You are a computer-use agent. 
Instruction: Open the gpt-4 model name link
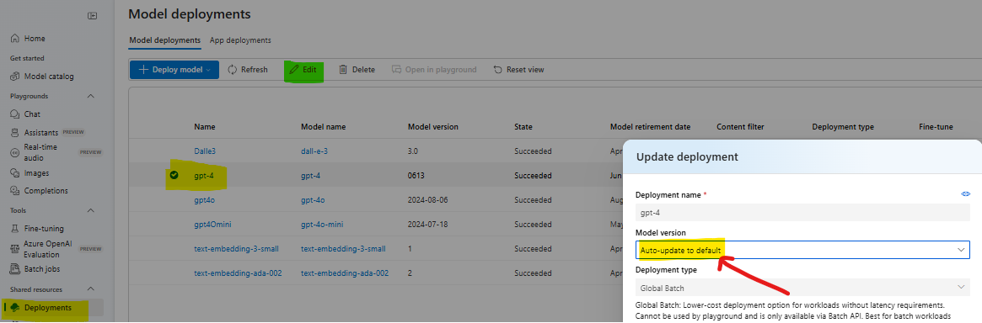pyautogui.click(x=311, y=176)
